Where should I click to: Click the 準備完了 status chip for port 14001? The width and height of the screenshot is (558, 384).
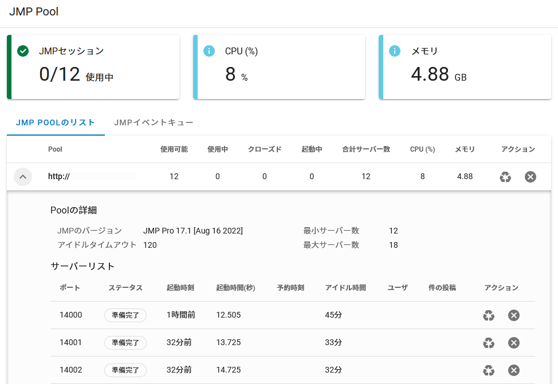pyautogui.click(x=125, y=343)
